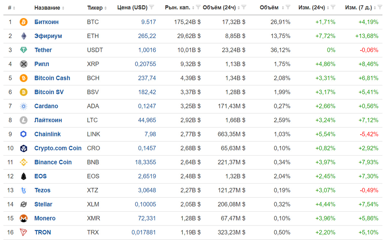
Task: Click the Binance Coin logo icon
Action: (x=23, y=162)
